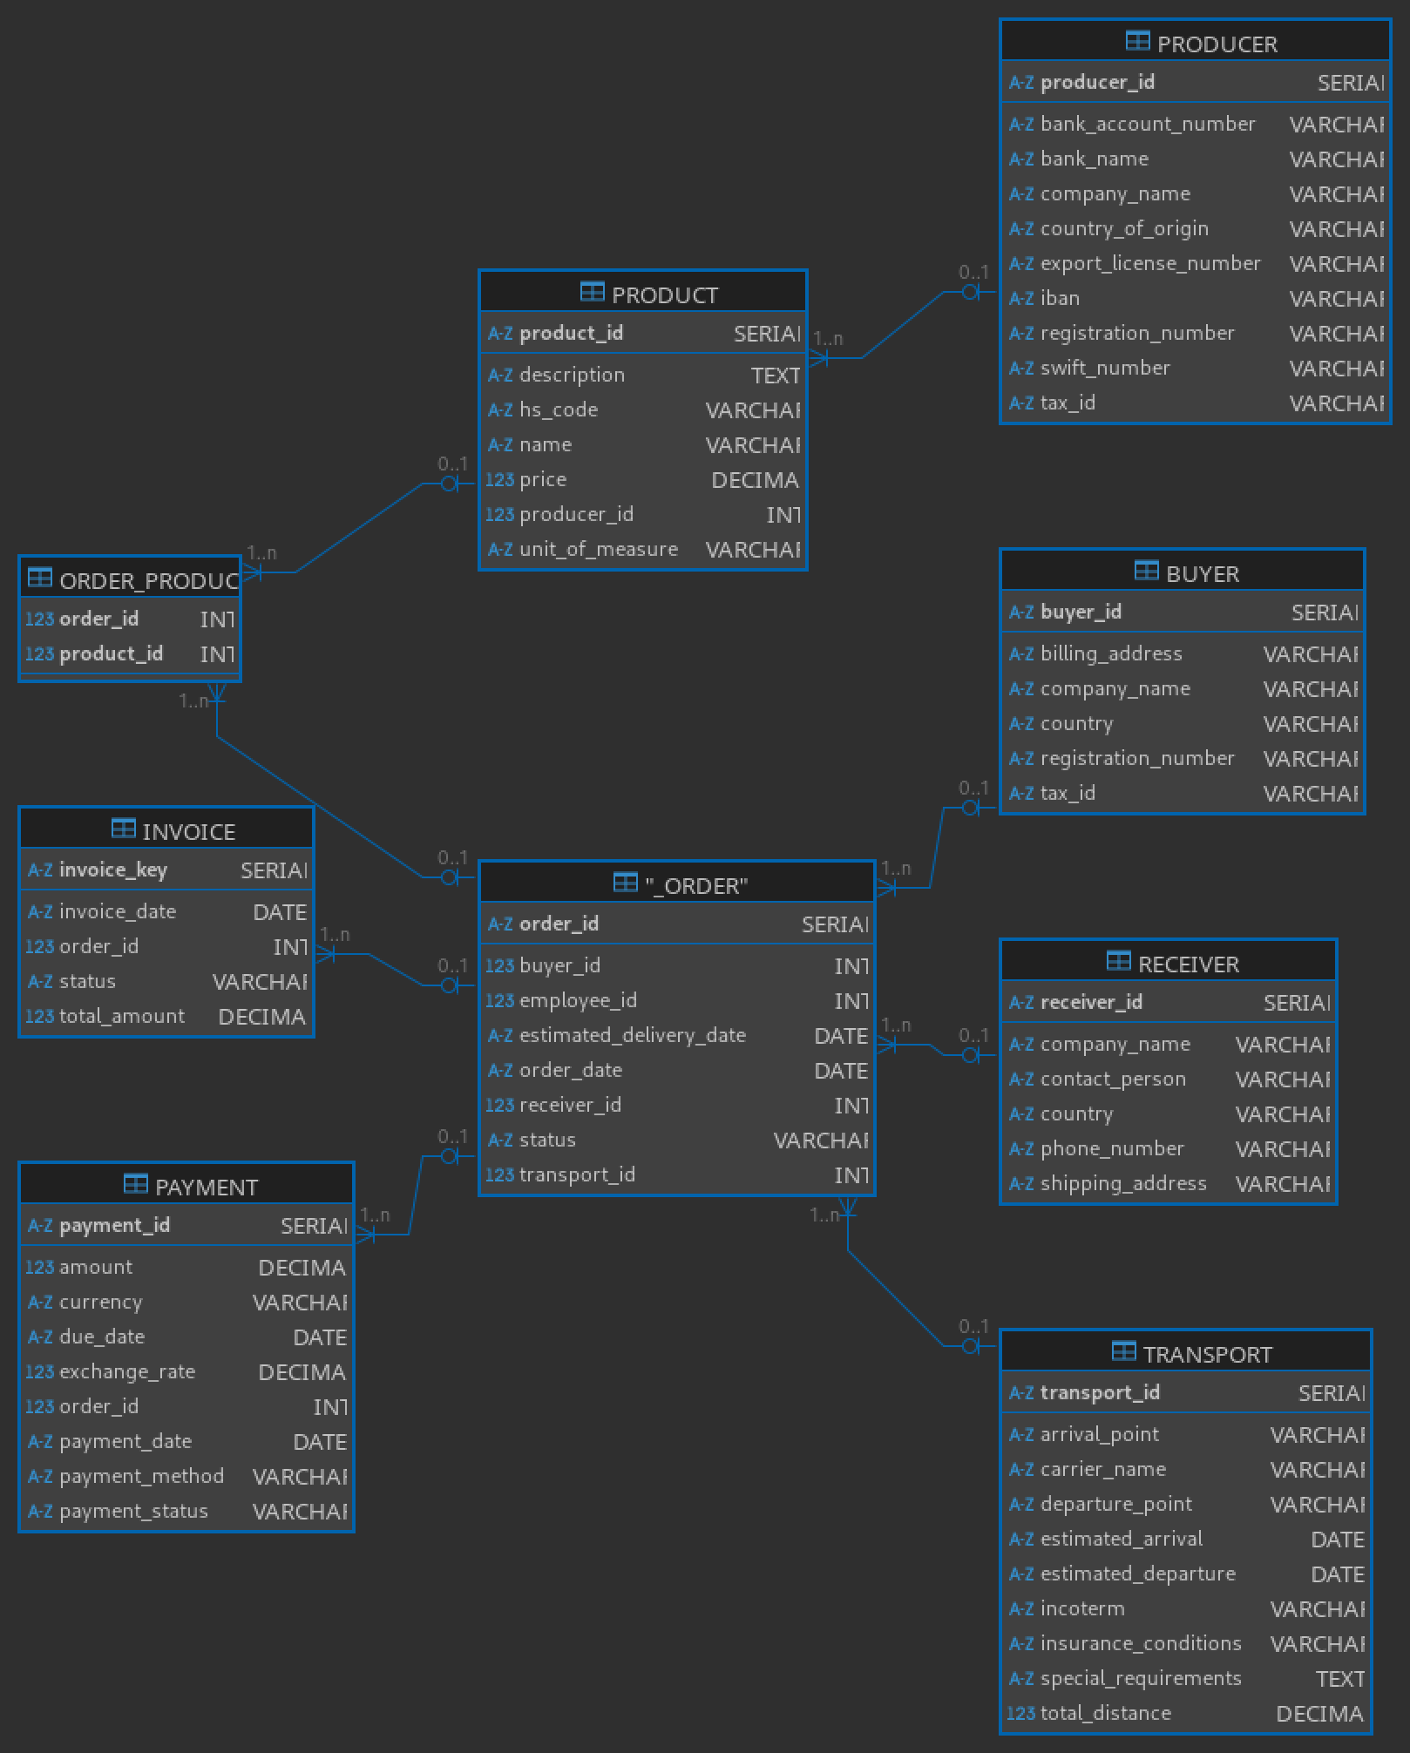The image size is (1410, 1753).
Task: Click the TRANSPORT table icon
Action: 1123,1351
